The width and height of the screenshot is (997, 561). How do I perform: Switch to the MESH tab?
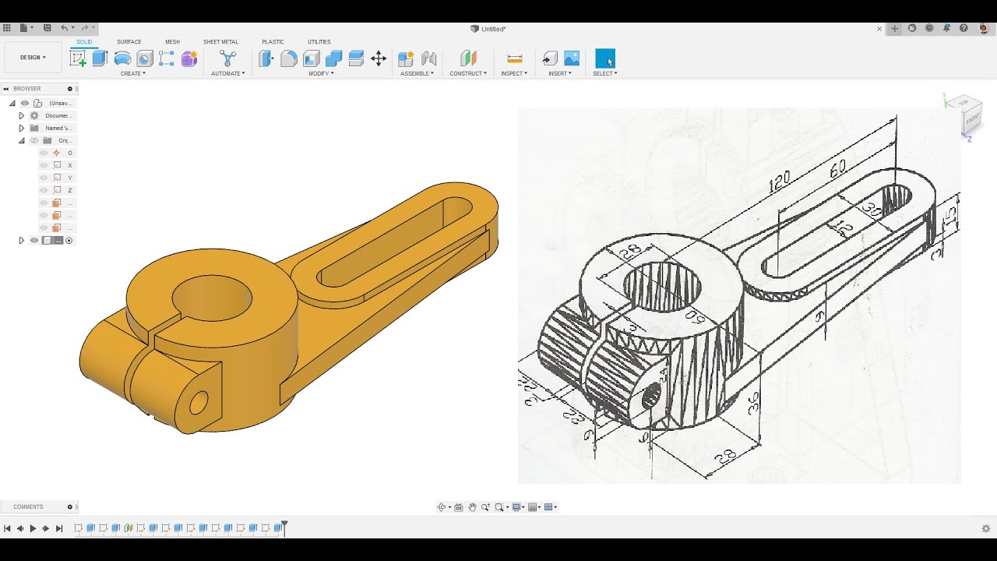[172, 42]
